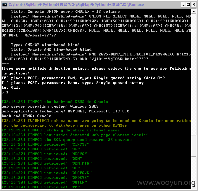Click option [0] POST parameter Pwd line
The image size is (198, 191).
[x=83, y=78]
